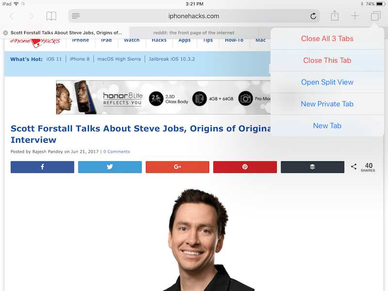Tap the reader view lines icon

coord(76,16)
